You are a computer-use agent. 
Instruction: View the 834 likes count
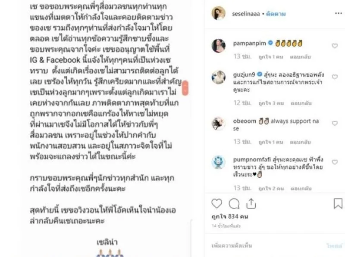click(230, 217)
